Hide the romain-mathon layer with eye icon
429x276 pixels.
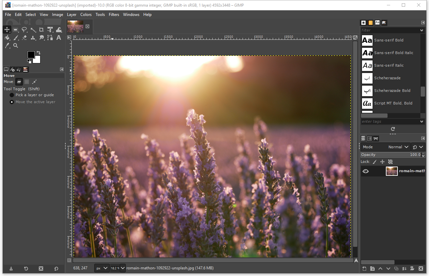click(366, 171)
